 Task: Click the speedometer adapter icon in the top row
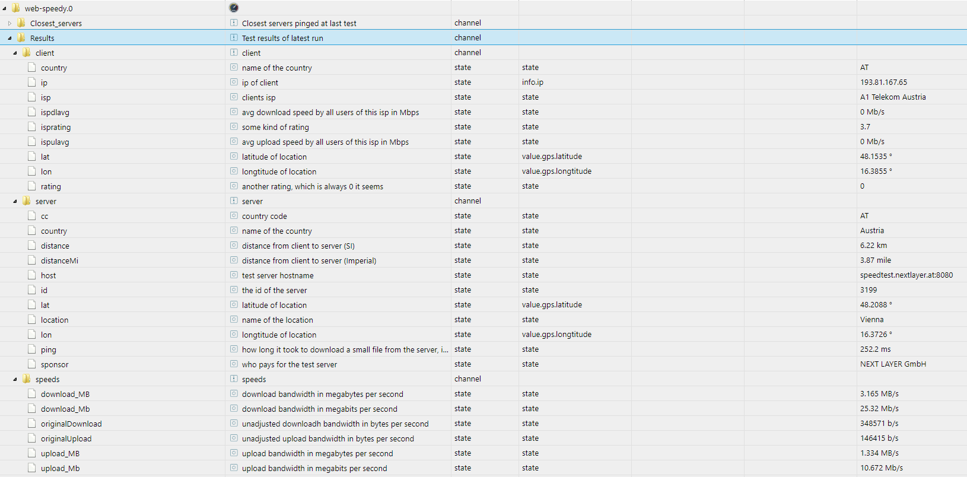point(234,8)
